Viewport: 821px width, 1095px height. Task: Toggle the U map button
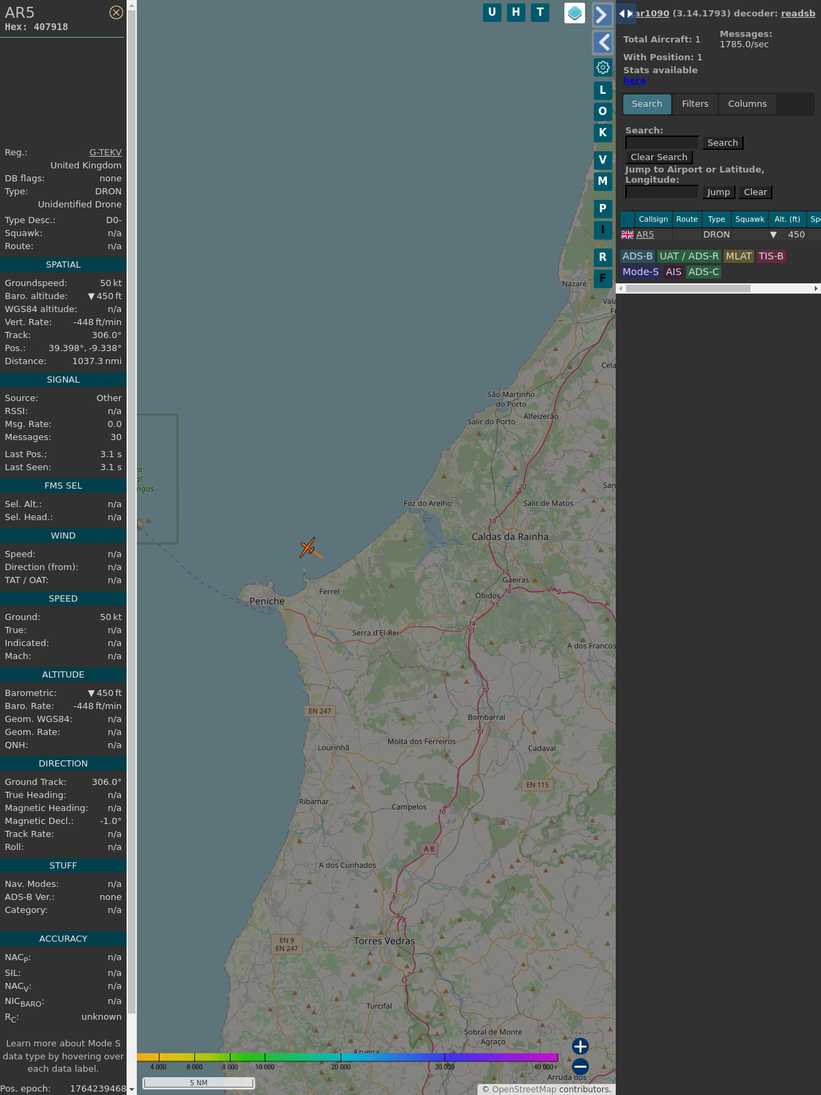click(492, 12)
